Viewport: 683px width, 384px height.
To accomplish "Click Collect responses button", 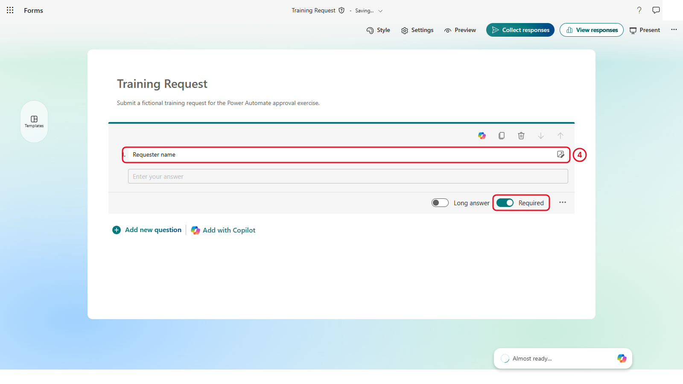I will pyautogui.click(x=520, y=30).
